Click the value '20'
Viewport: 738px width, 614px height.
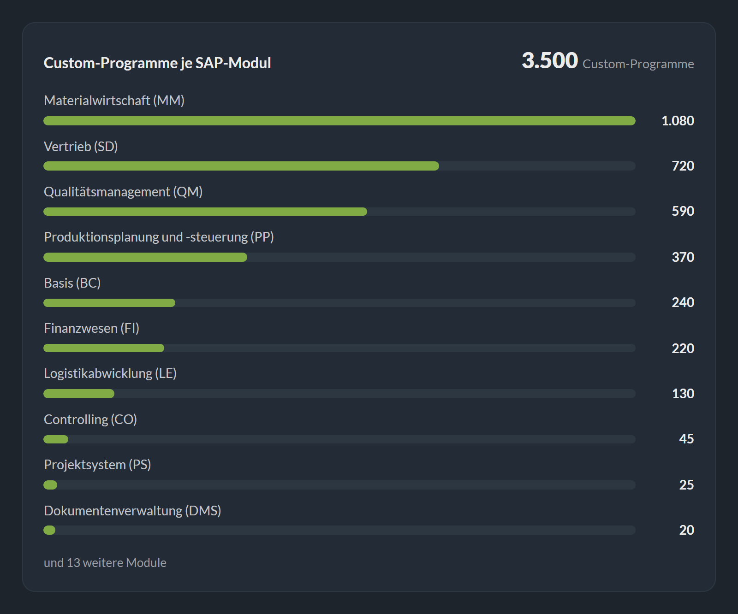coord(686,530)
